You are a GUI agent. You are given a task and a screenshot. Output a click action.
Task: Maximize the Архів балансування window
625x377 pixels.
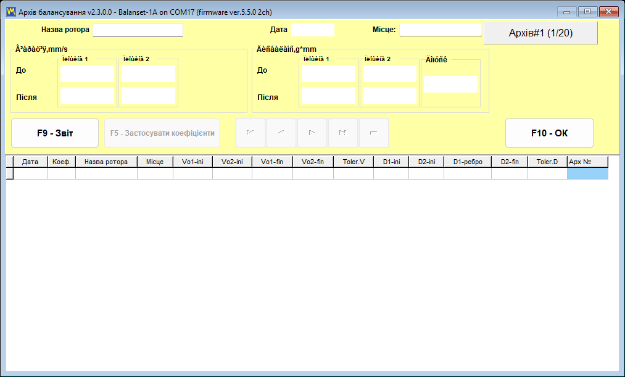click(587, 12)
